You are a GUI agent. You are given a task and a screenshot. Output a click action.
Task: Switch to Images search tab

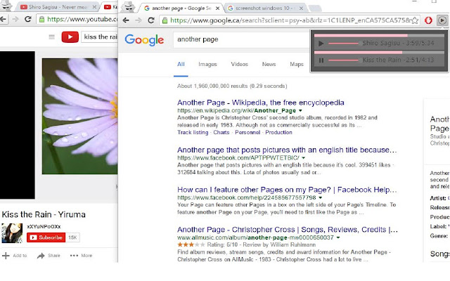coord(207,65)
